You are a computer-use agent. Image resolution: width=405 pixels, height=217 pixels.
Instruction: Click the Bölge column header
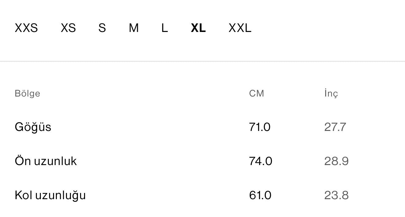(x=27, y=93)
